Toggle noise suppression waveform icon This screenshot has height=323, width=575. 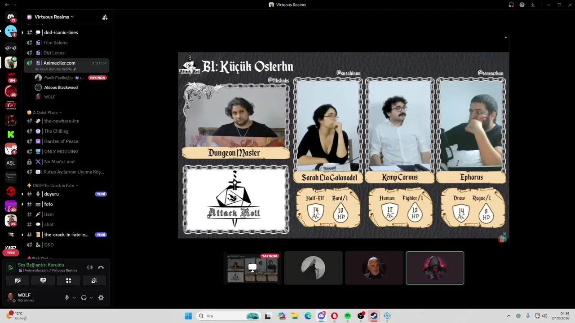click(90, 267)
